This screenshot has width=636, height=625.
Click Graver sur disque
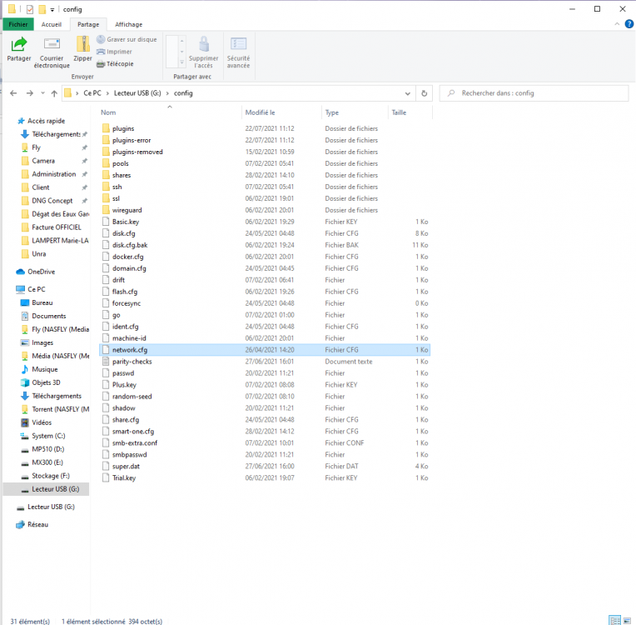tap(127, 39)
